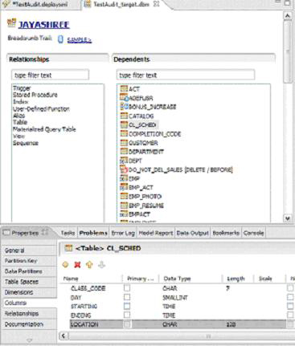Click the EMP_PHOTO table icon
The image size is (295, 346).
pyautogui.click(x=124, y=197)
